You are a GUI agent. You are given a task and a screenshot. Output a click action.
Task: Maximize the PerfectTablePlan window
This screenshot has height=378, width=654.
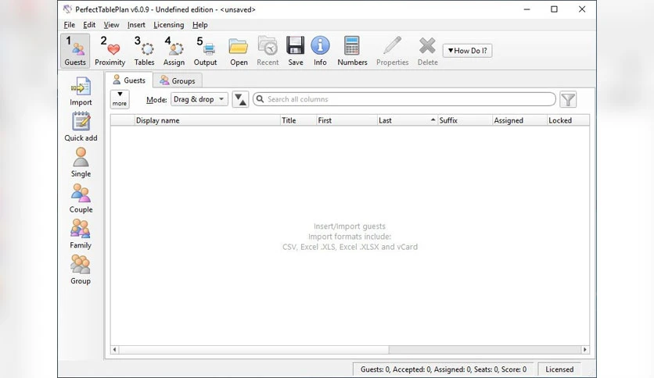point(554,9)
